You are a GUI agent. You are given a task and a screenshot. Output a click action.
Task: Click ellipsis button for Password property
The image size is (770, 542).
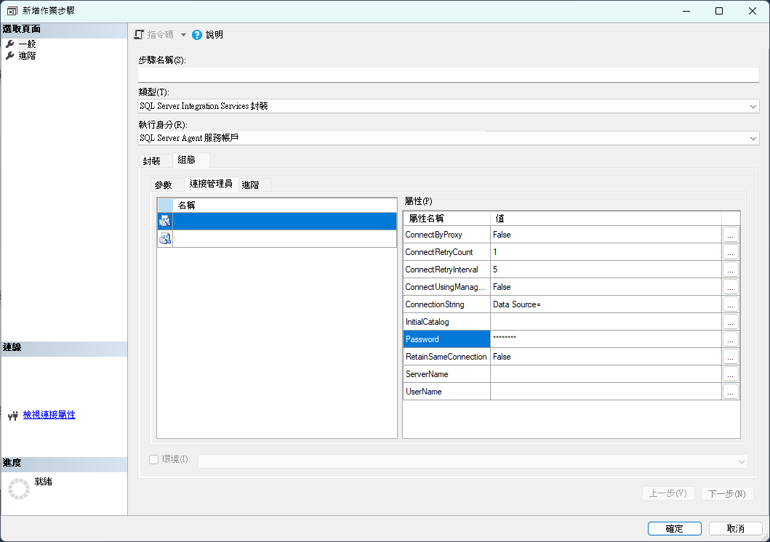click(x=731, y=339)
